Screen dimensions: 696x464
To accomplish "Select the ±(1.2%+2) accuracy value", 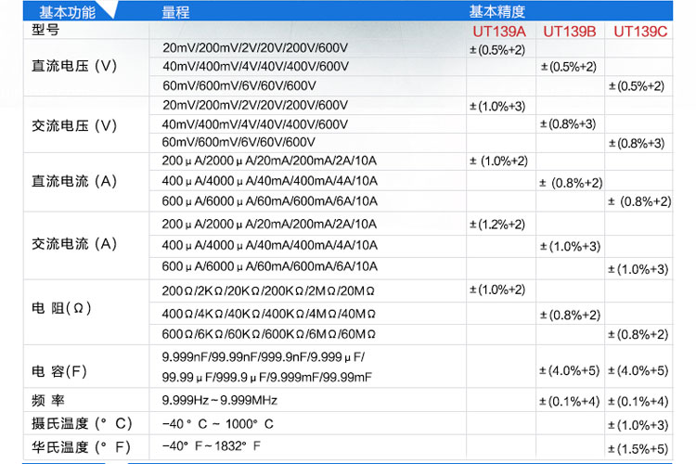I will 498,225.
